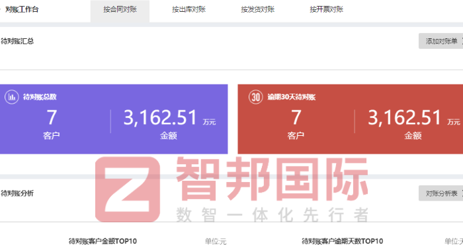Open the 按出库对账 tab
The width and height of the screenshot is (463, 248).
pyautogui.click(x=189, y=10)
